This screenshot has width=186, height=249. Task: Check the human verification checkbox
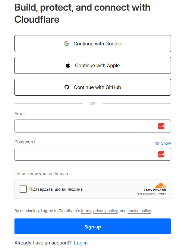pos(23,189)
